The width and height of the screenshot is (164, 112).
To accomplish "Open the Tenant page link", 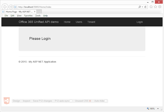I will [91, 22].
